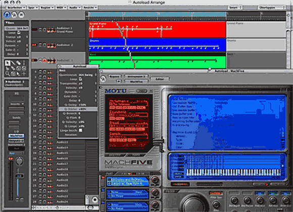Image resolution: width=293 pixels, height=212 pixels.
Task: Mute the Audioinst 2 track
Action: [40, 45]
